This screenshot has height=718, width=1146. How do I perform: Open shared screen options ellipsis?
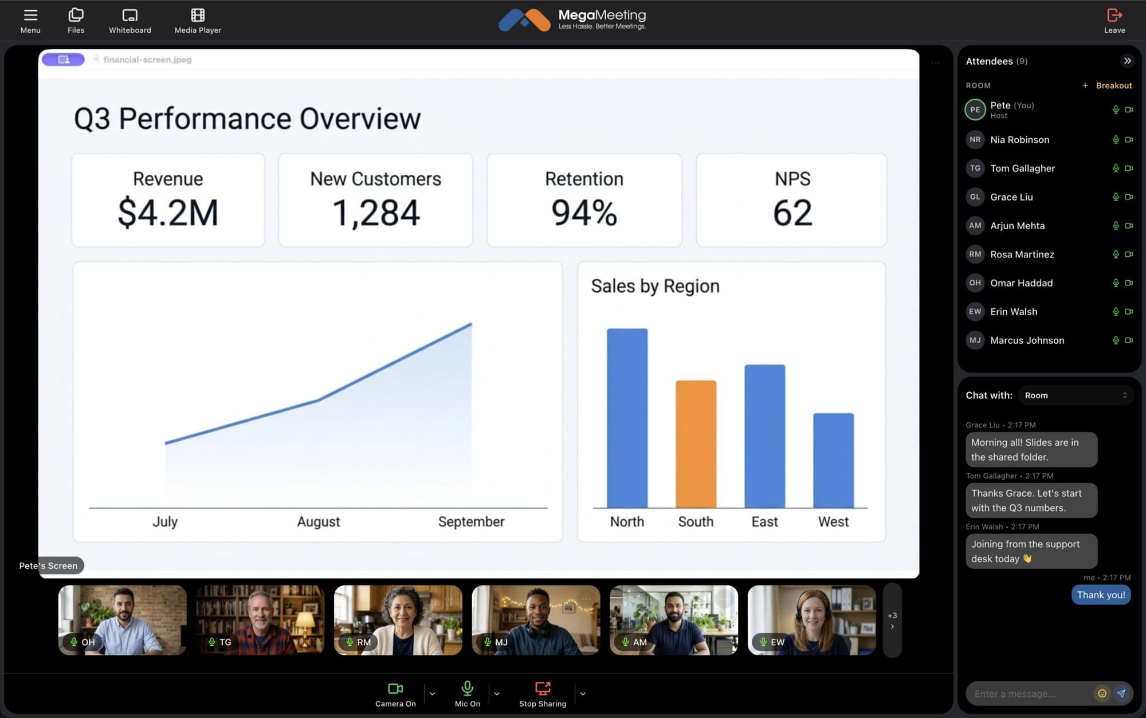point(936,62)
